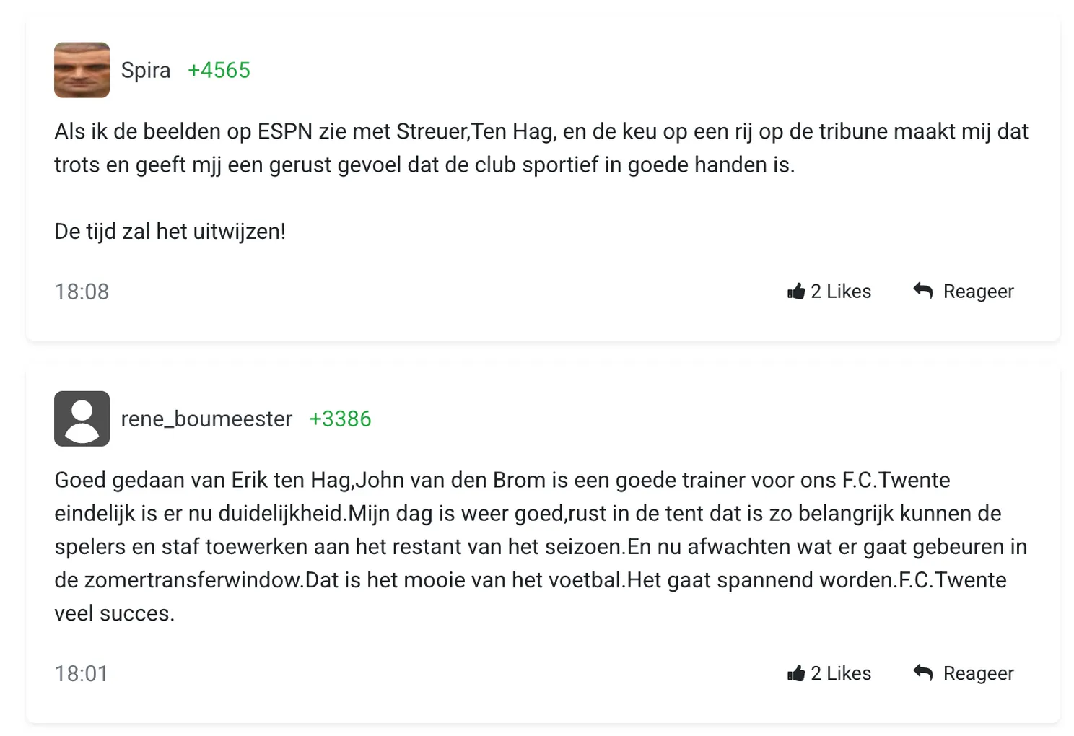Click the 18:08 timestamp on Spira's comment
This screenshot has width=1074, height=736.
82,291
